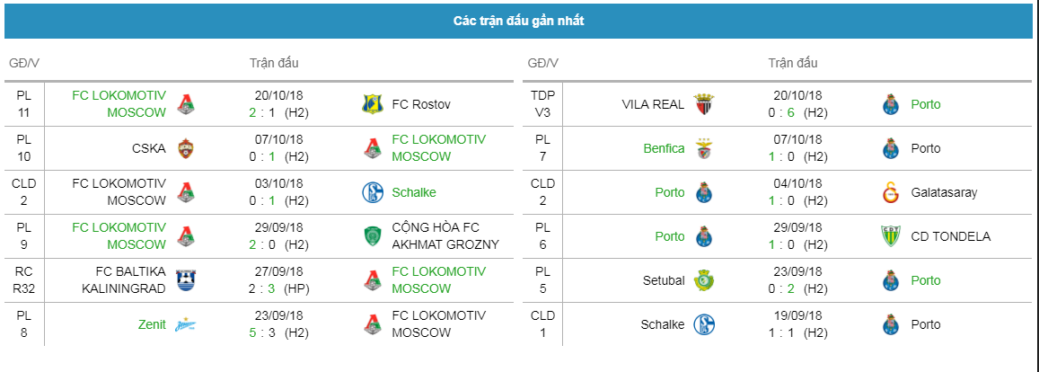Screen dimensions: 1039x372
Task: Click the Vila Real crest icon
Action: [x=704, y=104]
